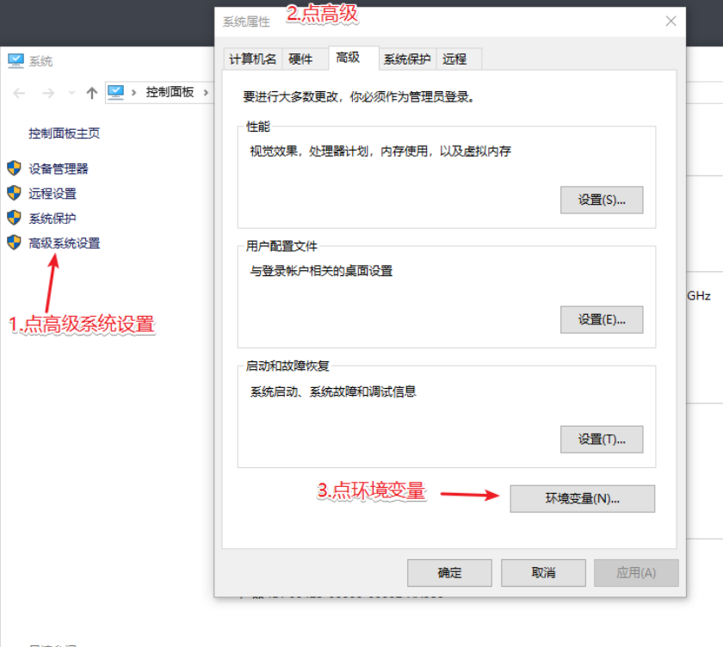Open the 硬件 tab
The width and height of the screenshot is (723, 647).
[300, 59]
